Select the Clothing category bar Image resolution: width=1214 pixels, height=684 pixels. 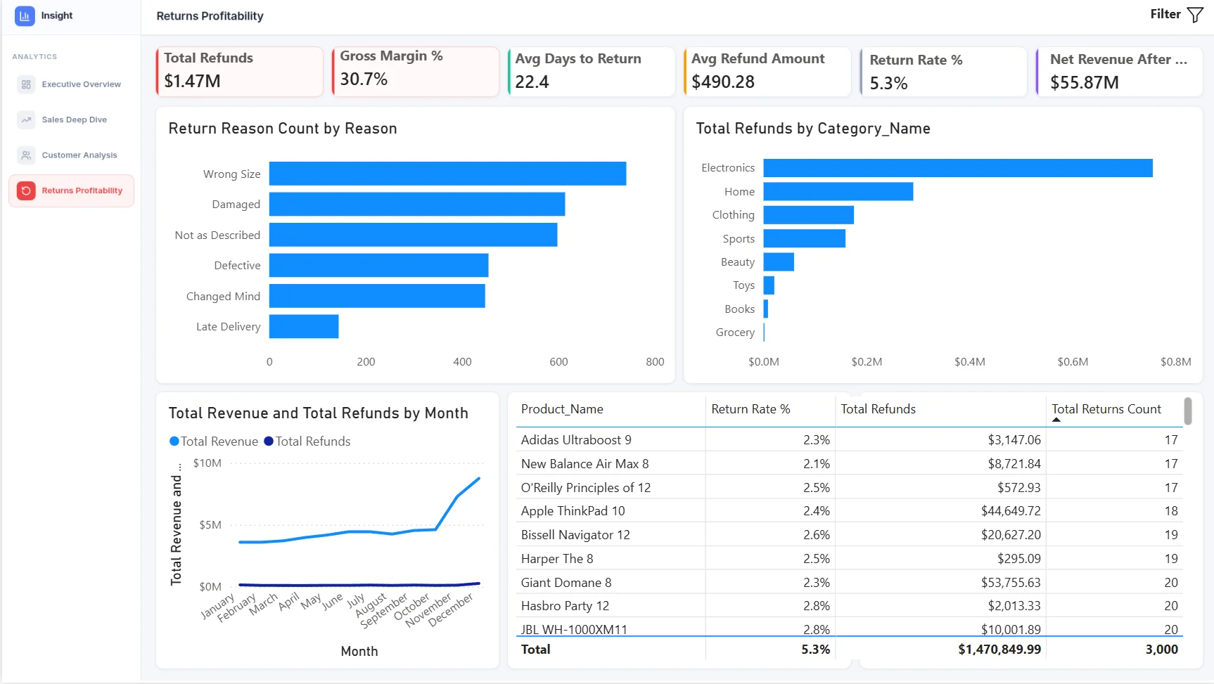809,215
